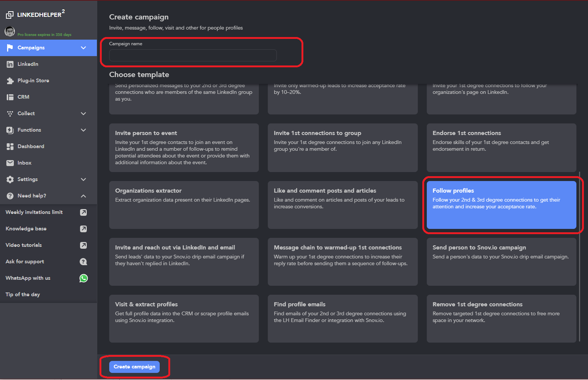This screenshot has height=380, width=588.
Task: Click the Collect sidebar icon
Action: point(10,114)
